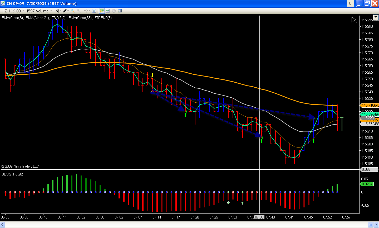Click the highlighted 07:38 time label
The width and height of the screenshot is (379, 228).
point(259,217)
